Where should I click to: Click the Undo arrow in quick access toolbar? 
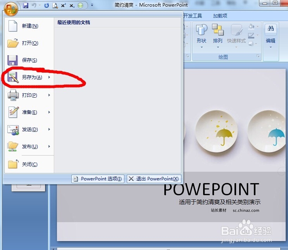(x=34, y=5)
